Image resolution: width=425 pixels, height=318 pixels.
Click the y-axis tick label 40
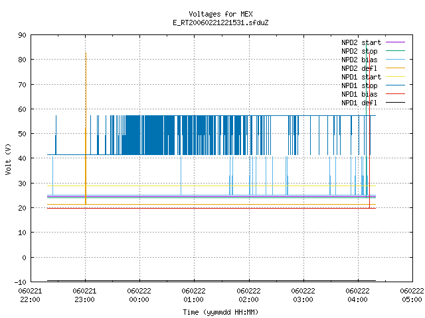(22, 158)
